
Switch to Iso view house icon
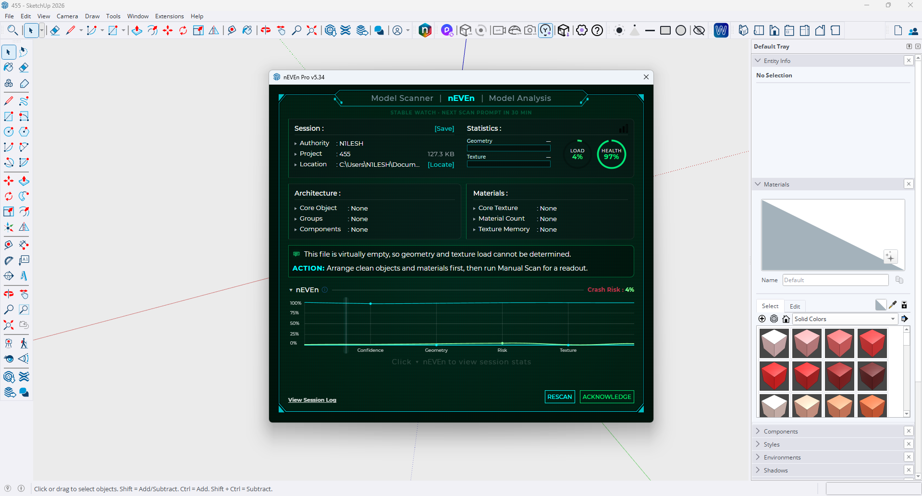point(743,31)
